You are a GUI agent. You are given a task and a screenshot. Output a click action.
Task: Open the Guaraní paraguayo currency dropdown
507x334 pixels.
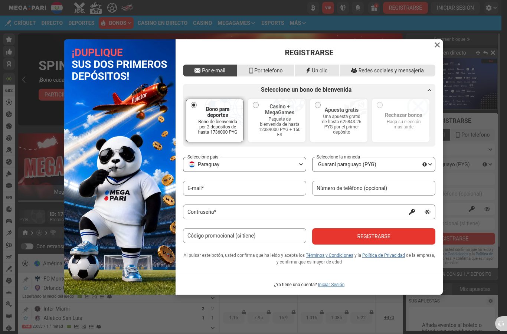point(374,164)
